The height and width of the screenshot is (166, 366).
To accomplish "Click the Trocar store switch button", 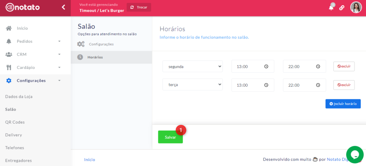I will 139,7.
